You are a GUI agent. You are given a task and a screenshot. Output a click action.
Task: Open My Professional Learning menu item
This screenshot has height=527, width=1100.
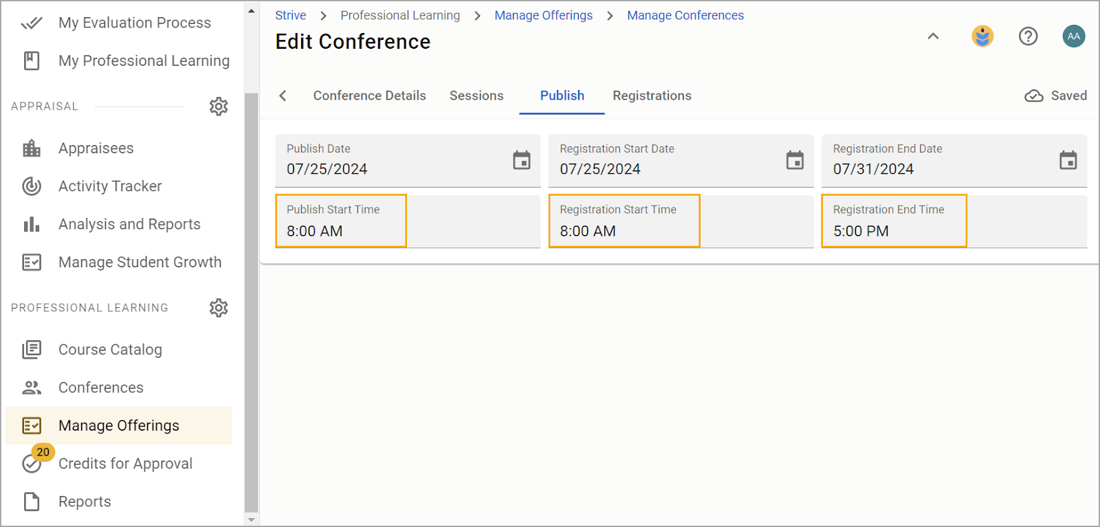pyautogui.click(x=118, y=61)
